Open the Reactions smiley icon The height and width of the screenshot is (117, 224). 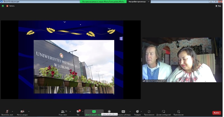(137, 111)
